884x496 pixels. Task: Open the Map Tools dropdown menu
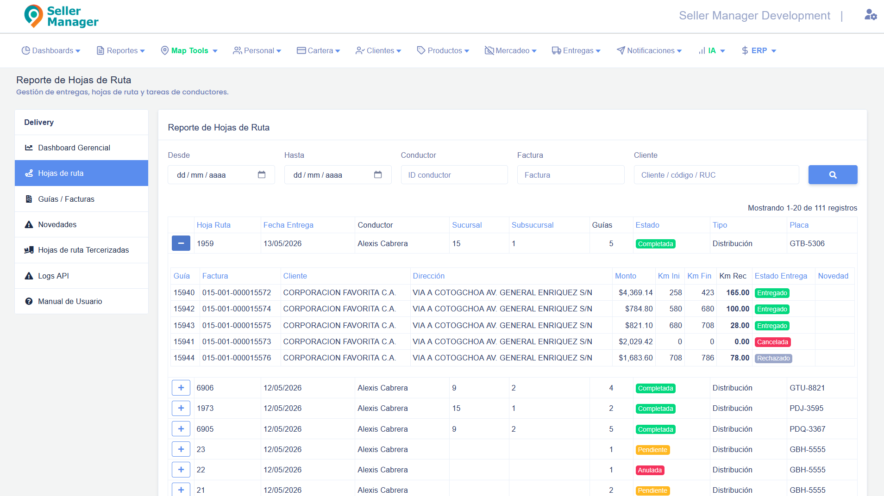[189, 50]
